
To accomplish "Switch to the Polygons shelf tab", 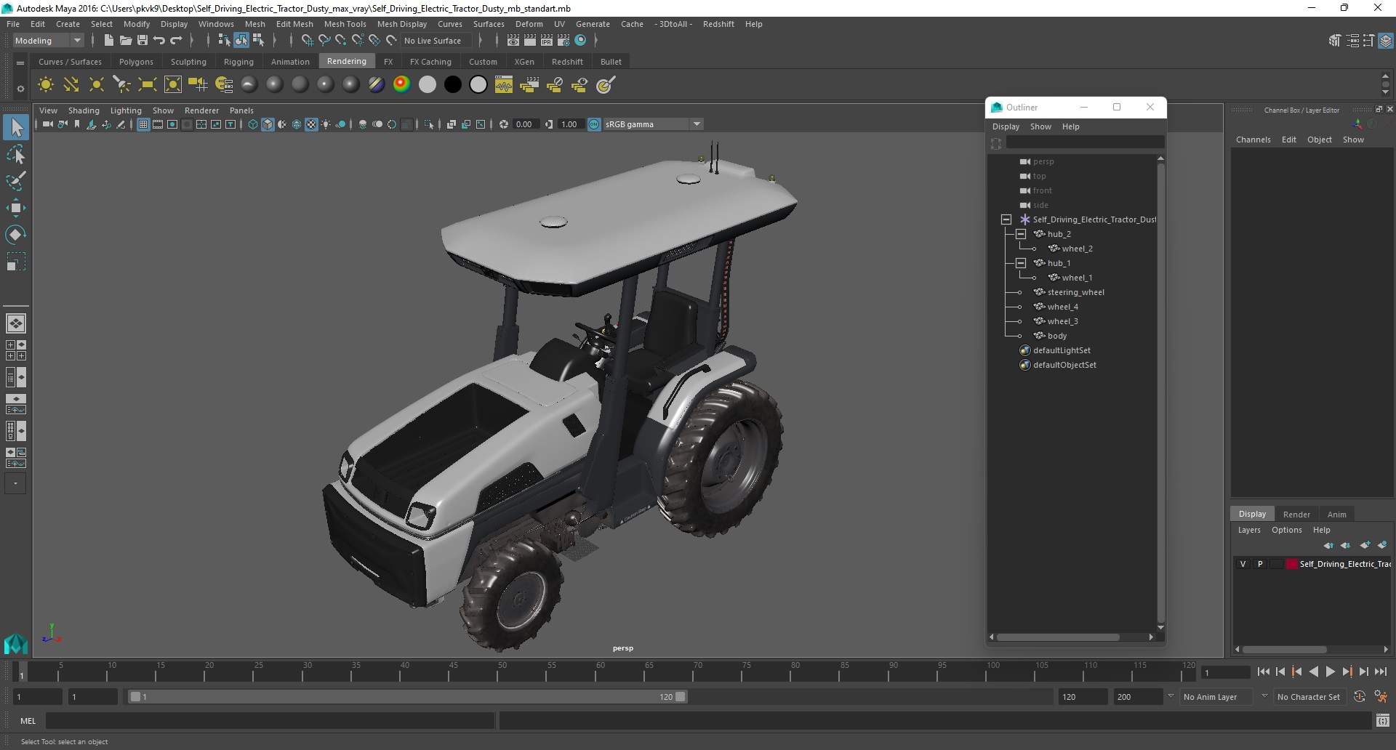I will coord(136,62).
